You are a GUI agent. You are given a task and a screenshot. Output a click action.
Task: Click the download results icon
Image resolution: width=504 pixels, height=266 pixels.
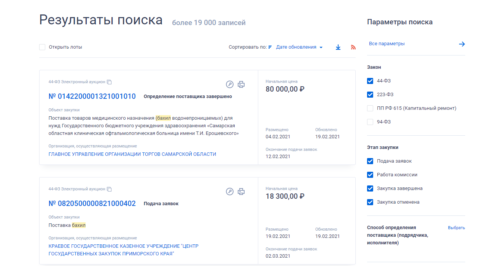[338, 47]
